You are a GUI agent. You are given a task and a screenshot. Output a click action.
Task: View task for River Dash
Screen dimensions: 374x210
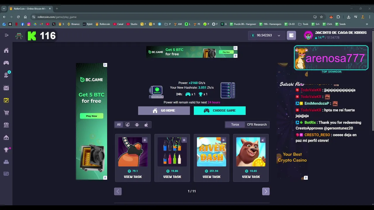212,177
